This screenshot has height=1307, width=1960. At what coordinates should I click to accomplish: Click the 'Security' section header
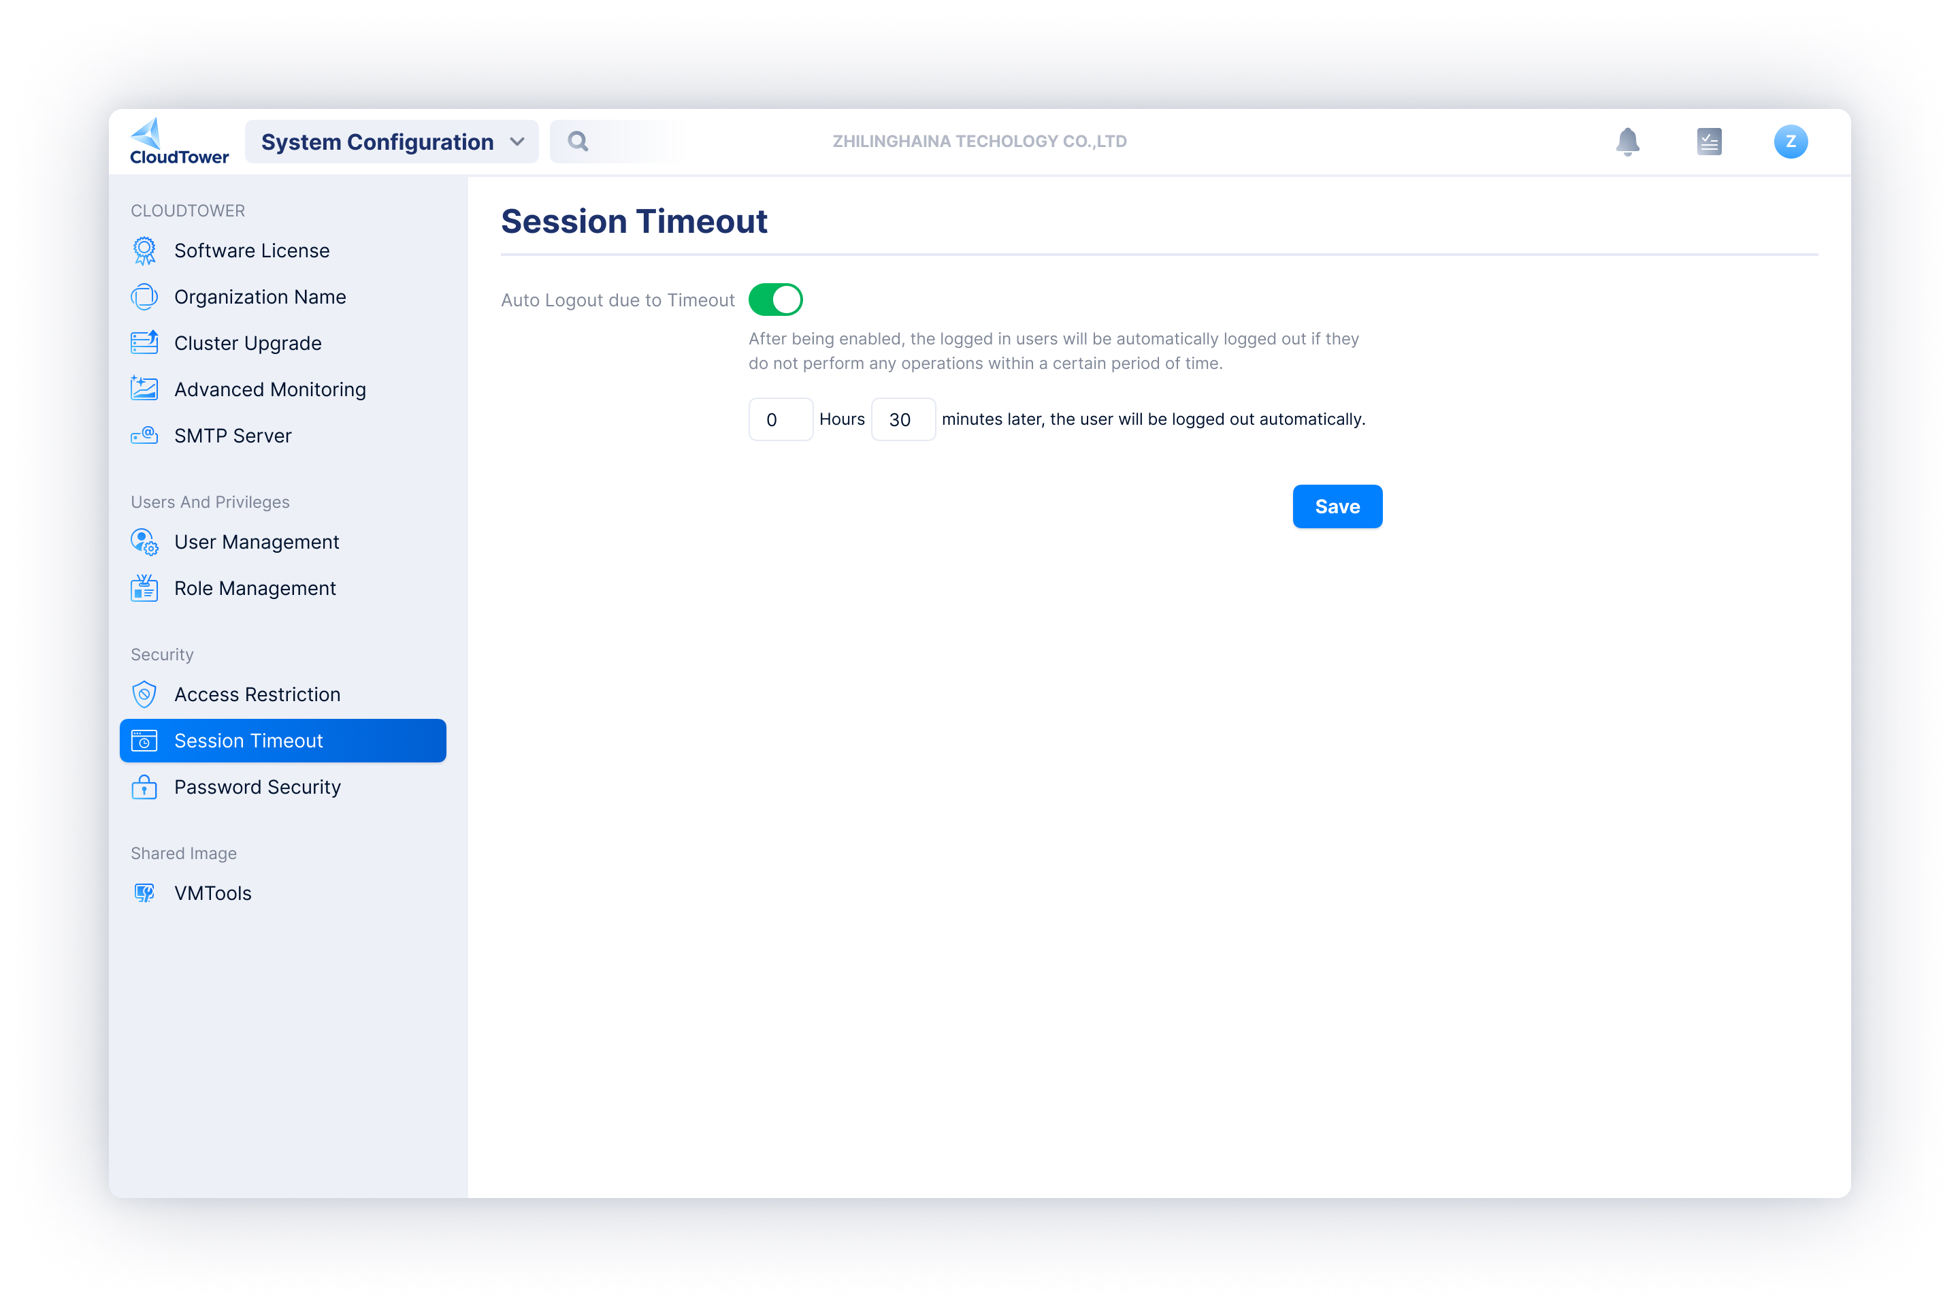[x=162, y=654]
